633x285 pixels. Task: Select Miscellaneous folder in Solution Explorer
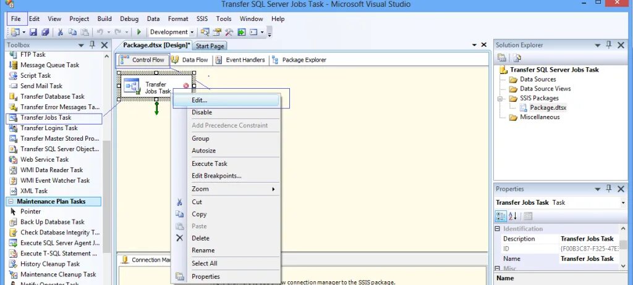point(540,117)
